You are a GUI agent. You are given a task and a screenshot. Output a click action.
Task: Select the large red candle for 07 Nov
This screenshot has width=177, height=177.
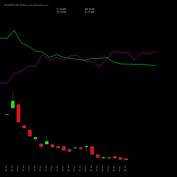coord(18,113)
